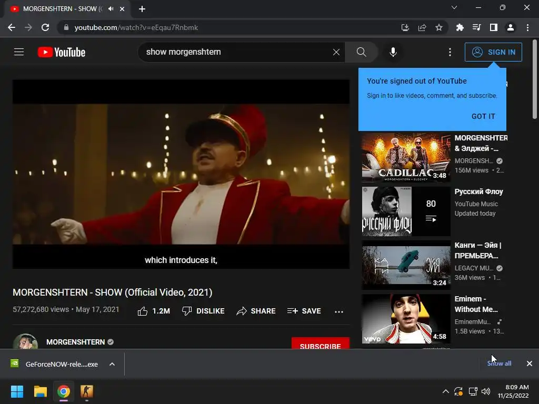Show all downloads
539x404 pixels.
pyautogui.click(x=499, y=363)
